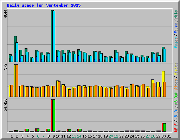180x140 pixels.
Task: Click the '547426' kB axis value
Action: coord(5,105)
